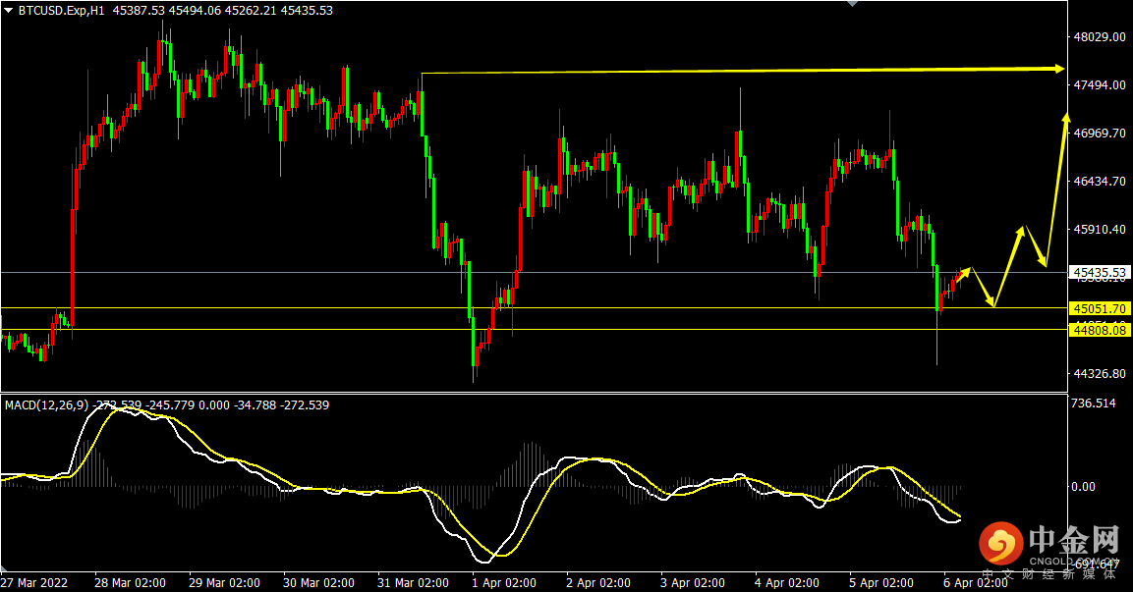
Task: Click the triangle beside BTCUSD.Exp,H1 title
Action: (x=9, y=11)
